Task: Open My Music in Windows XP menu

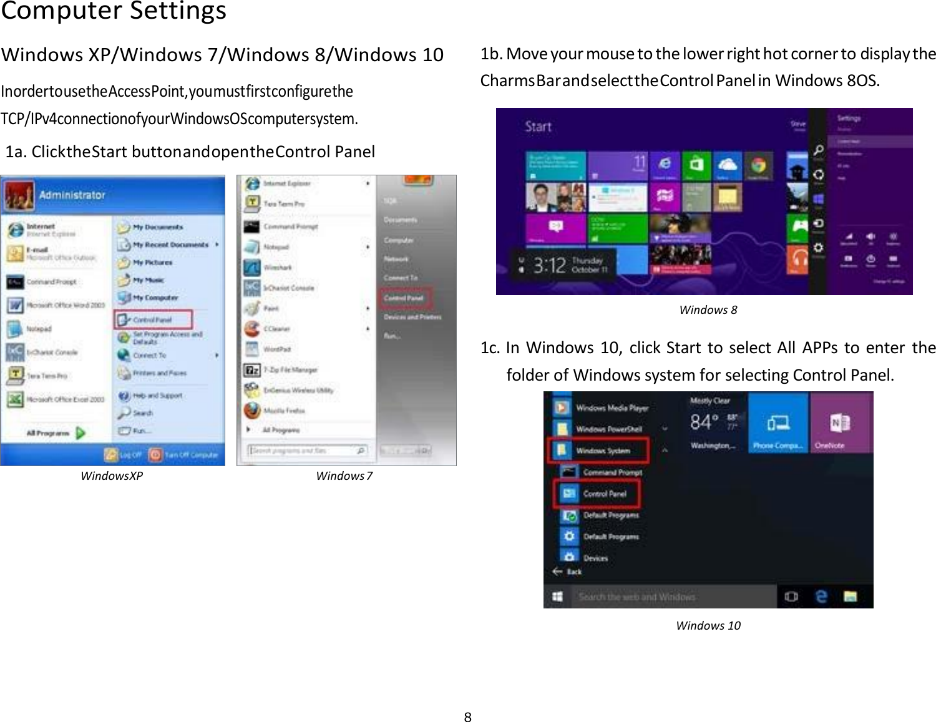Action: click(141, 280)
